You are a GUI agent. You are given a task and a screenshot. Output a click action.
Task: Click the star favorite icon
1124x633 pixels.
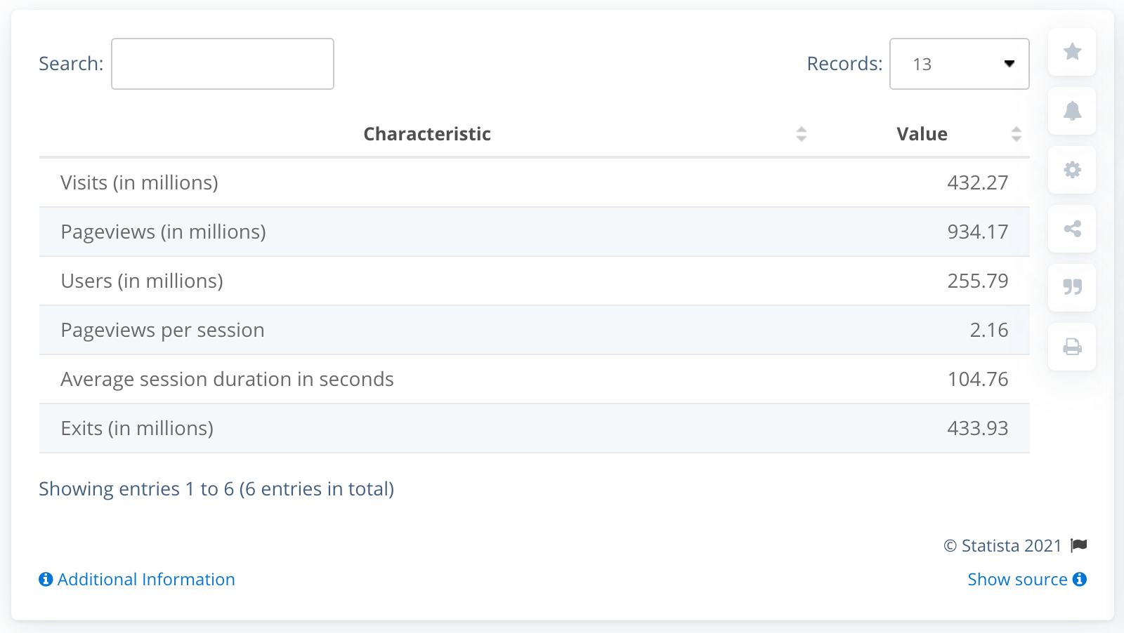point(1072,52)
